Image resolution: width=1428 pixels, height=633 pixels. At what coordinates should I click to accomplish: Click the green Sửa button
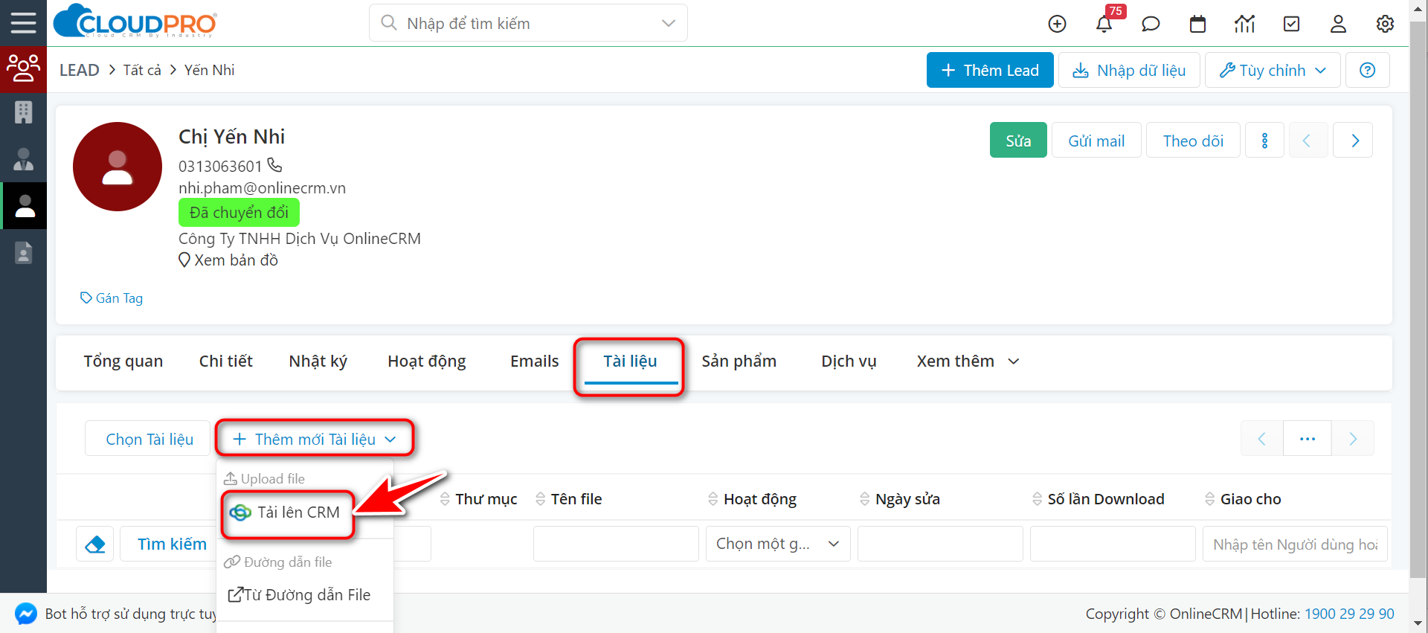1018,141
